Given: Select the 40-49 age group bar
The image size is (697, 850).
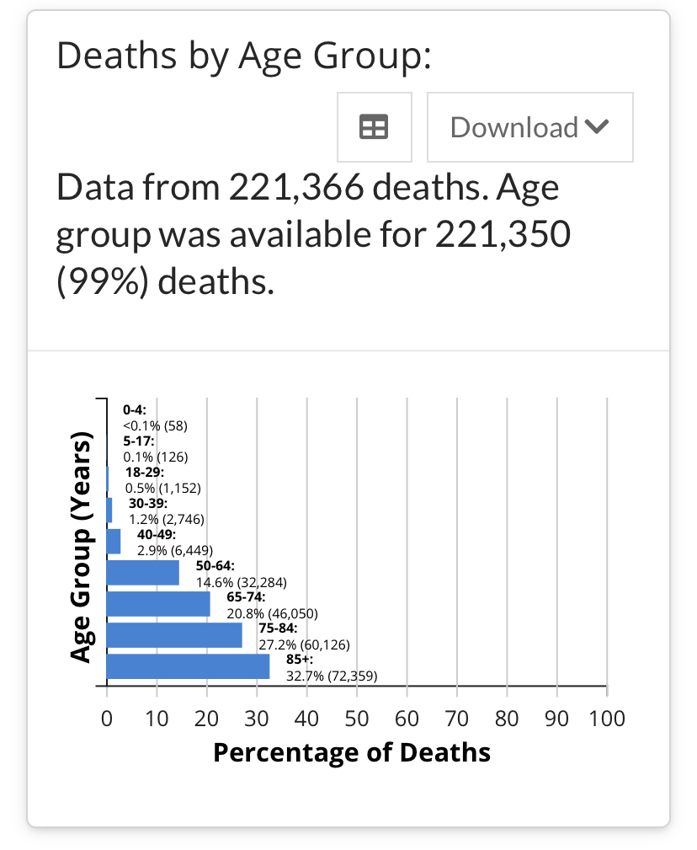Looking at the screenshot, I should pos(114,542).
